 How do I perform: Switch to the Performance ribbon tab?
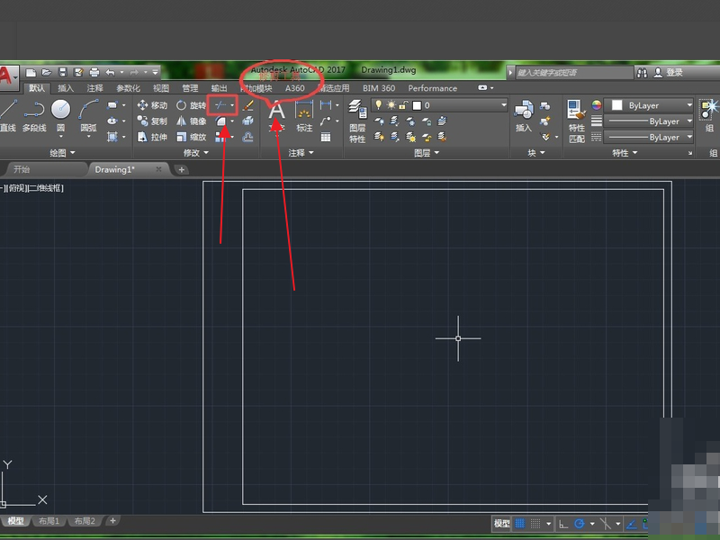coord(433,88)
